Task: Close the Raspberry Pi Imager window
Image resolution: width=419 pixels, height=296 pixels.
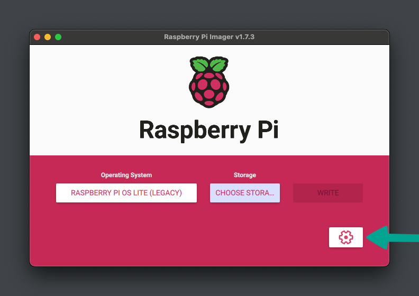Action: [37, 37]
